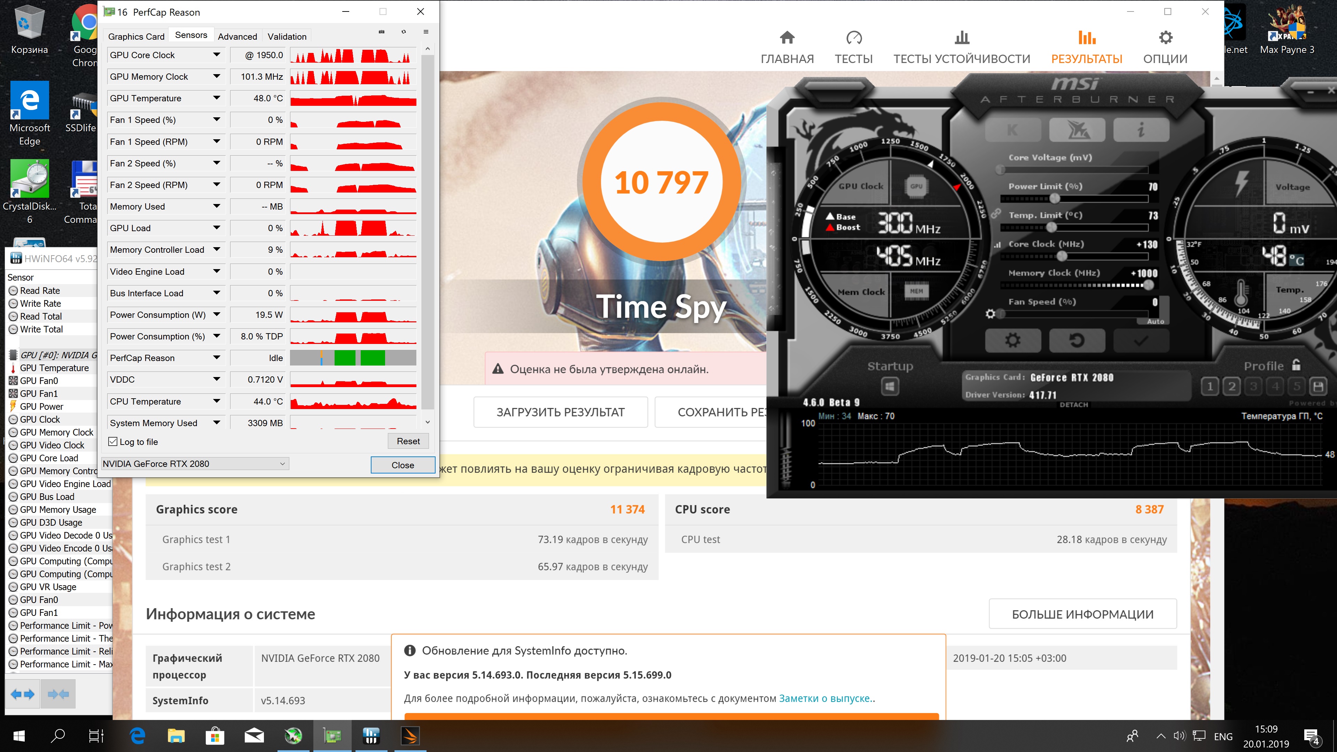Expand PerfCap Reason sensor dropdown arrow
Viewport: 1337px width, 752px height.
[217, 358]
